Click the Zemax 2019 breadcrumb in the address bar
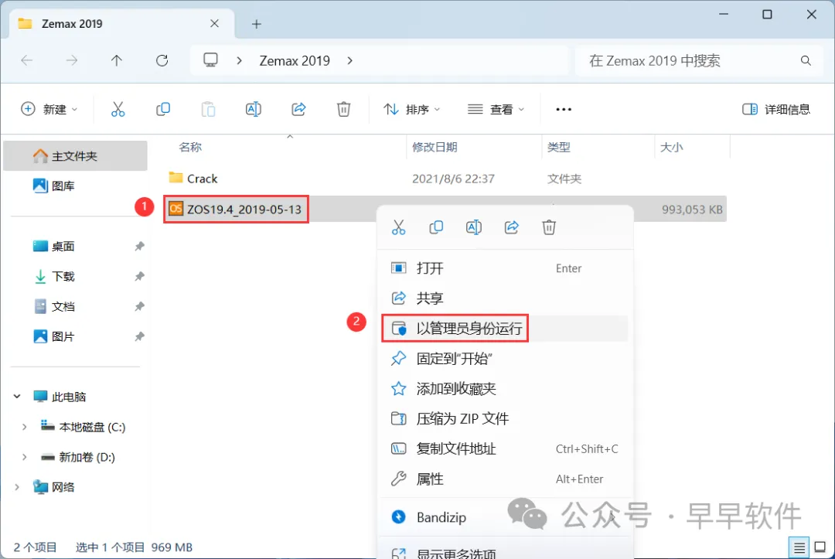This screenshot has height=559, width=835. click(x=295, y=60)
